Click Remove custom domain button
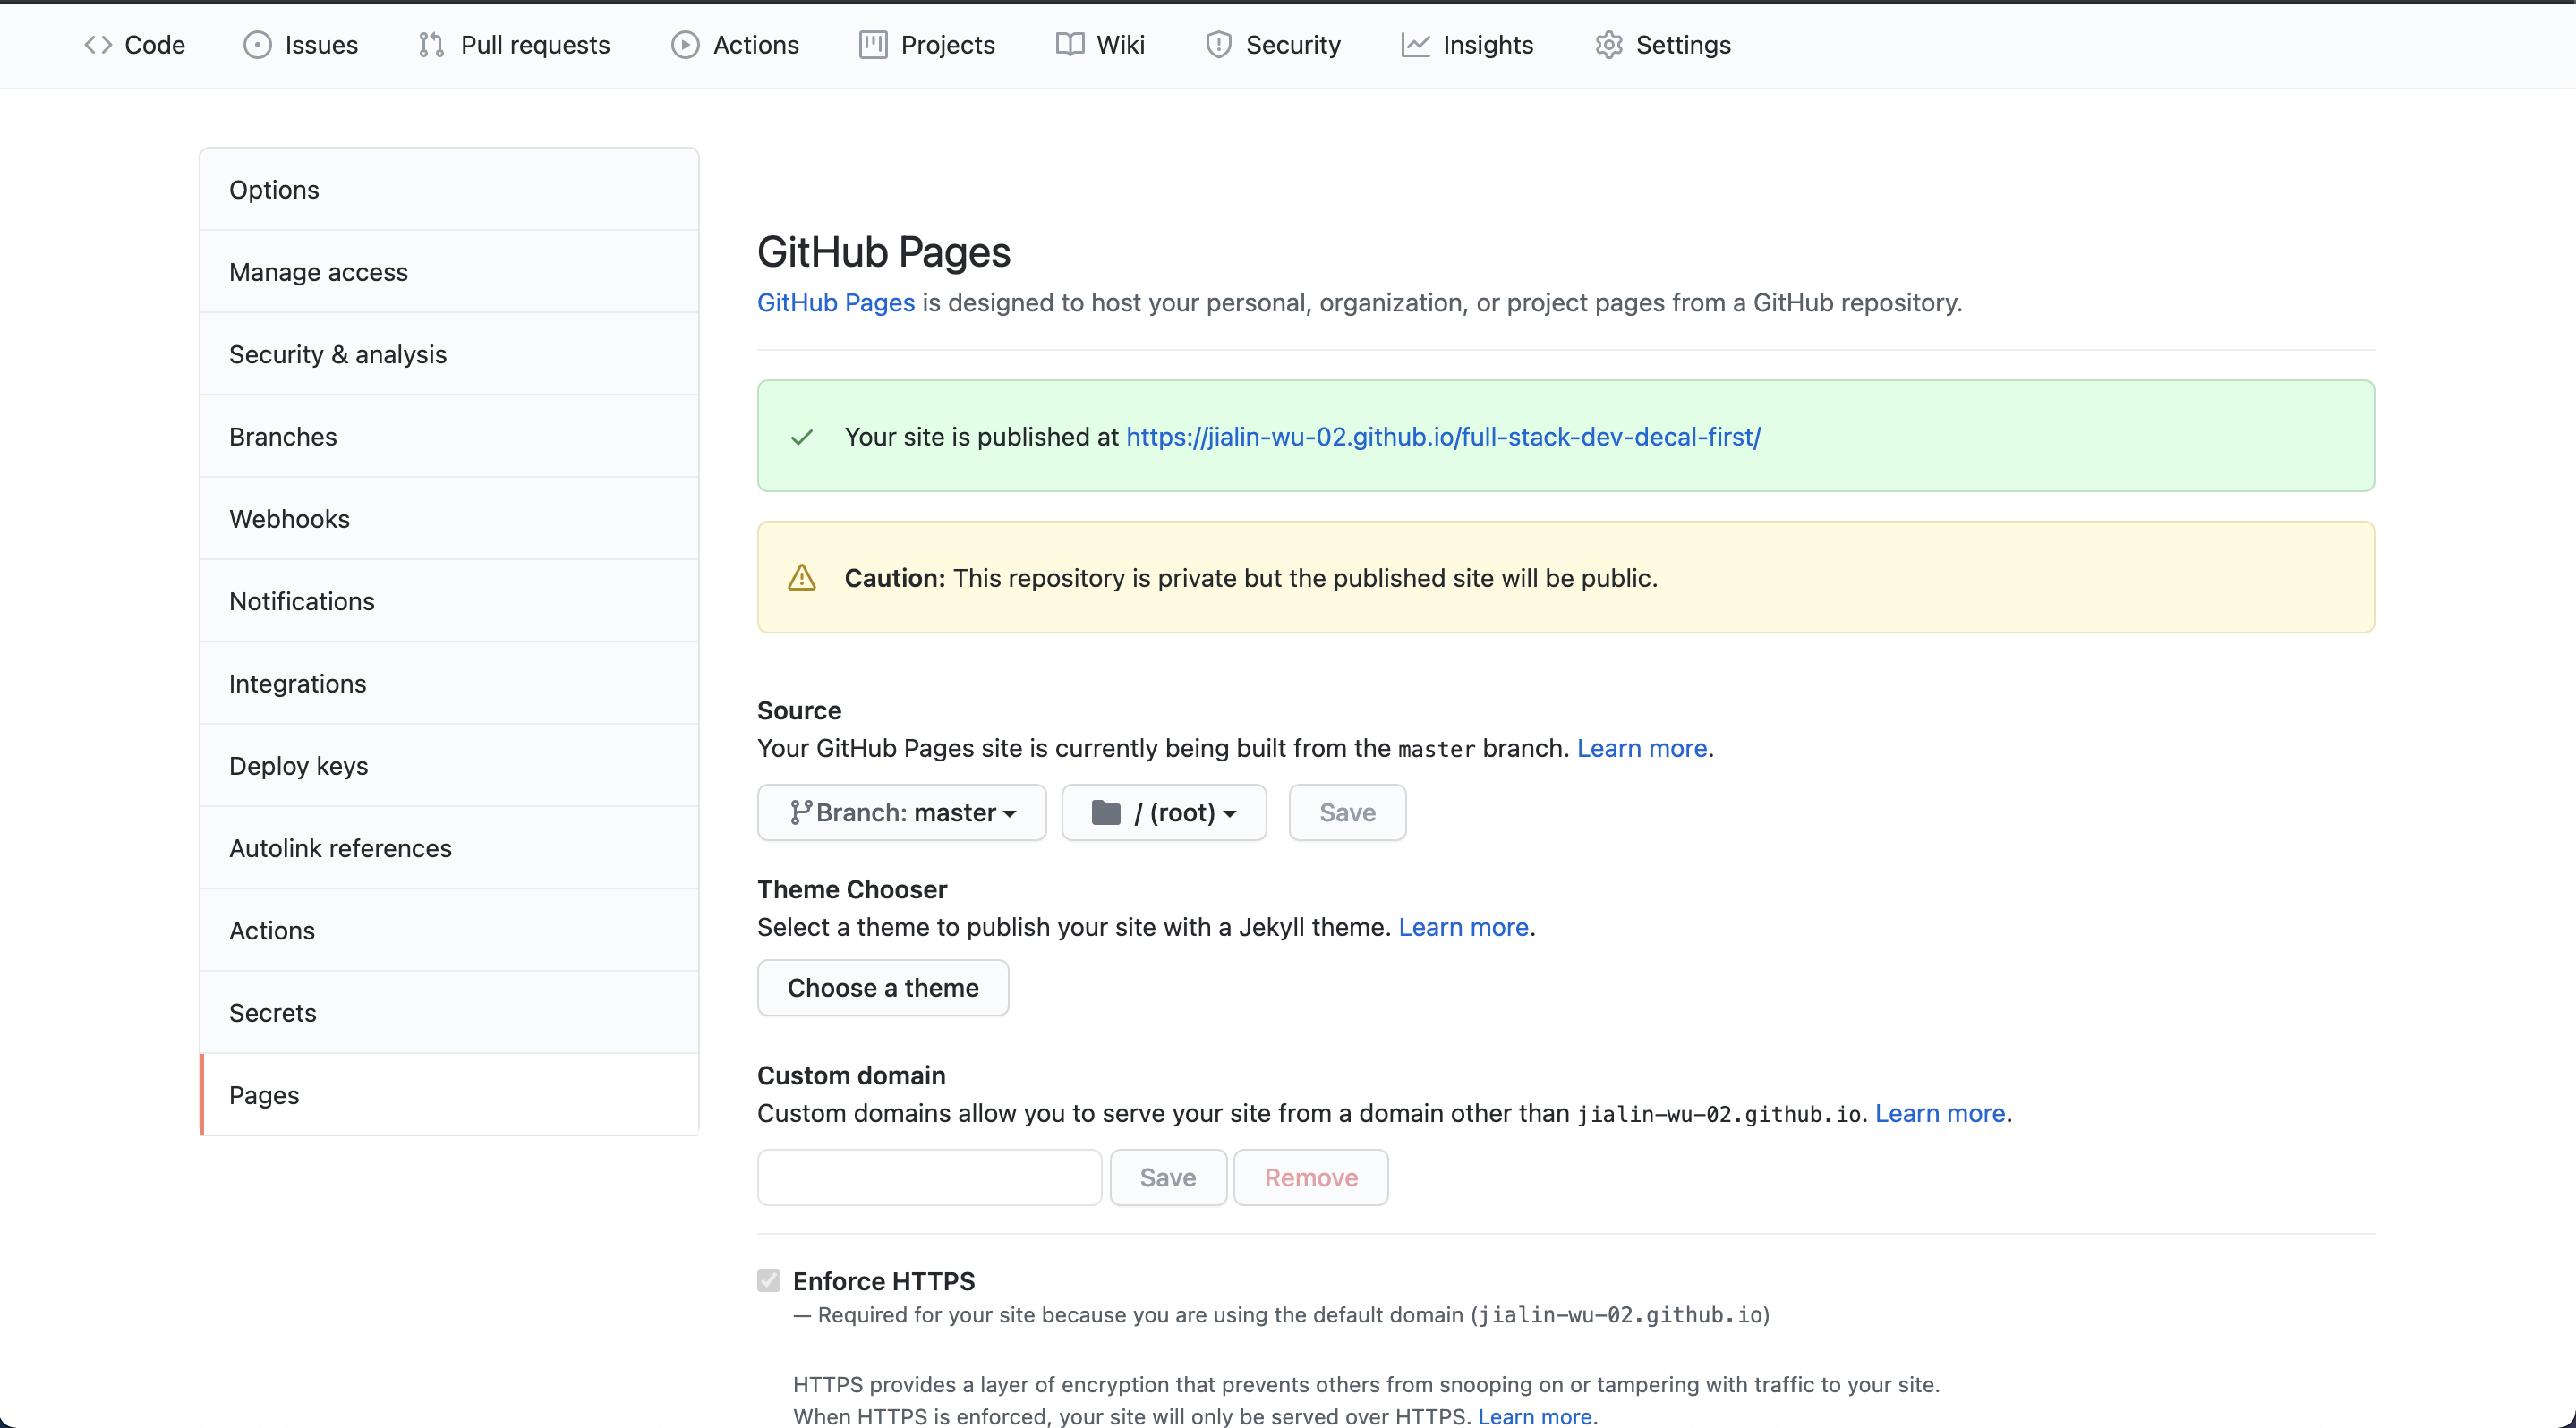The image size is (2576, 1428). pos(1311,1177)
